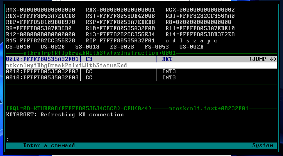Screen dimensions: 283x156
Task: Select the ntoskrnl!.text+00232F01 location
Action: [209, 109]
